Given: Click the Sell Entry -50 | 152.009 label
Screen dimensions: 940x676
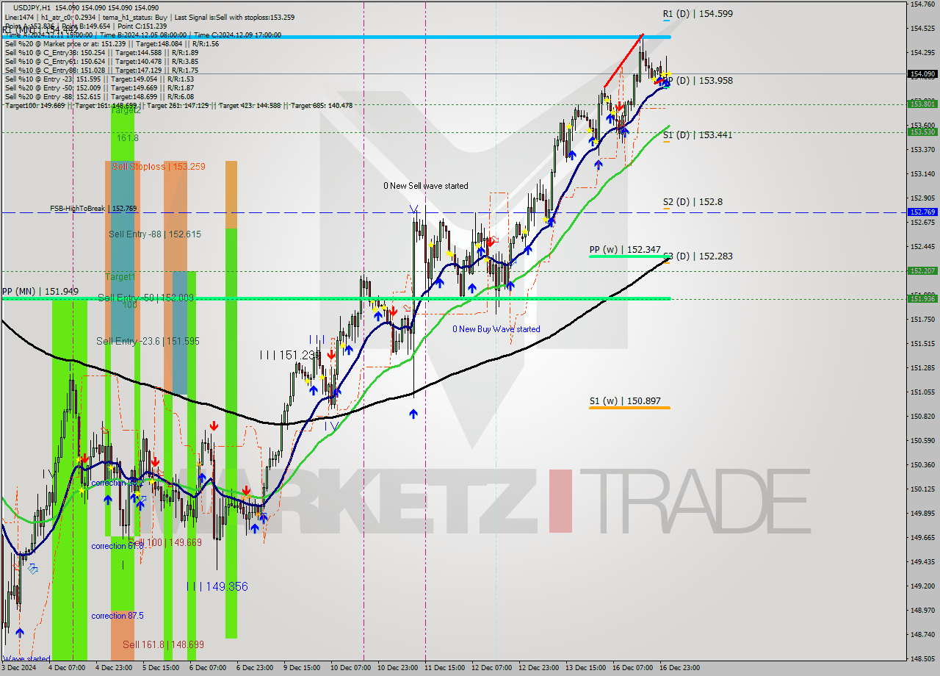Looking at the screenshot, I should pos(145,298).
